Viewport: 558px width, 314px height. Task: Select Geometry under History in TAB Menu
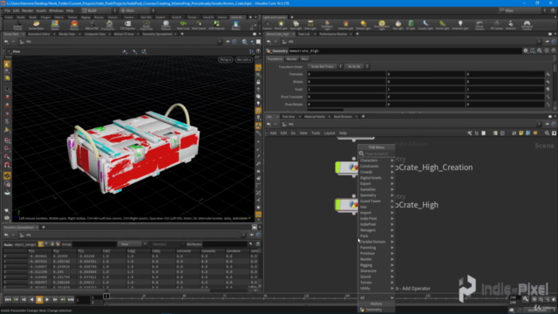tap(376, 310)
